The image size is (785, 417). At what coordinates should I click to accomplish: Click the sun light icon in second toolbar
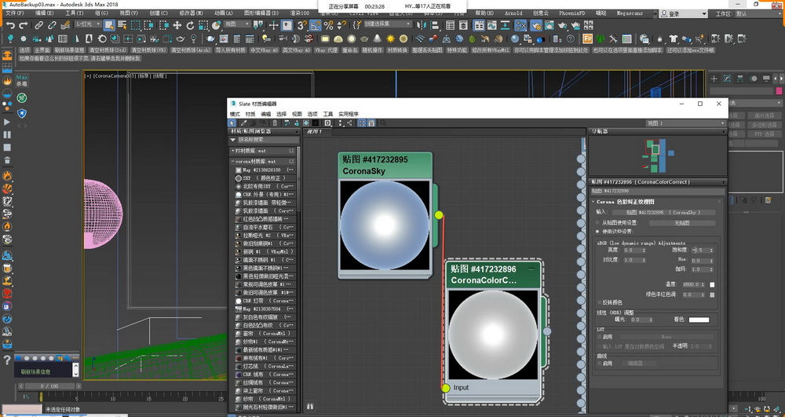point(390,38)
